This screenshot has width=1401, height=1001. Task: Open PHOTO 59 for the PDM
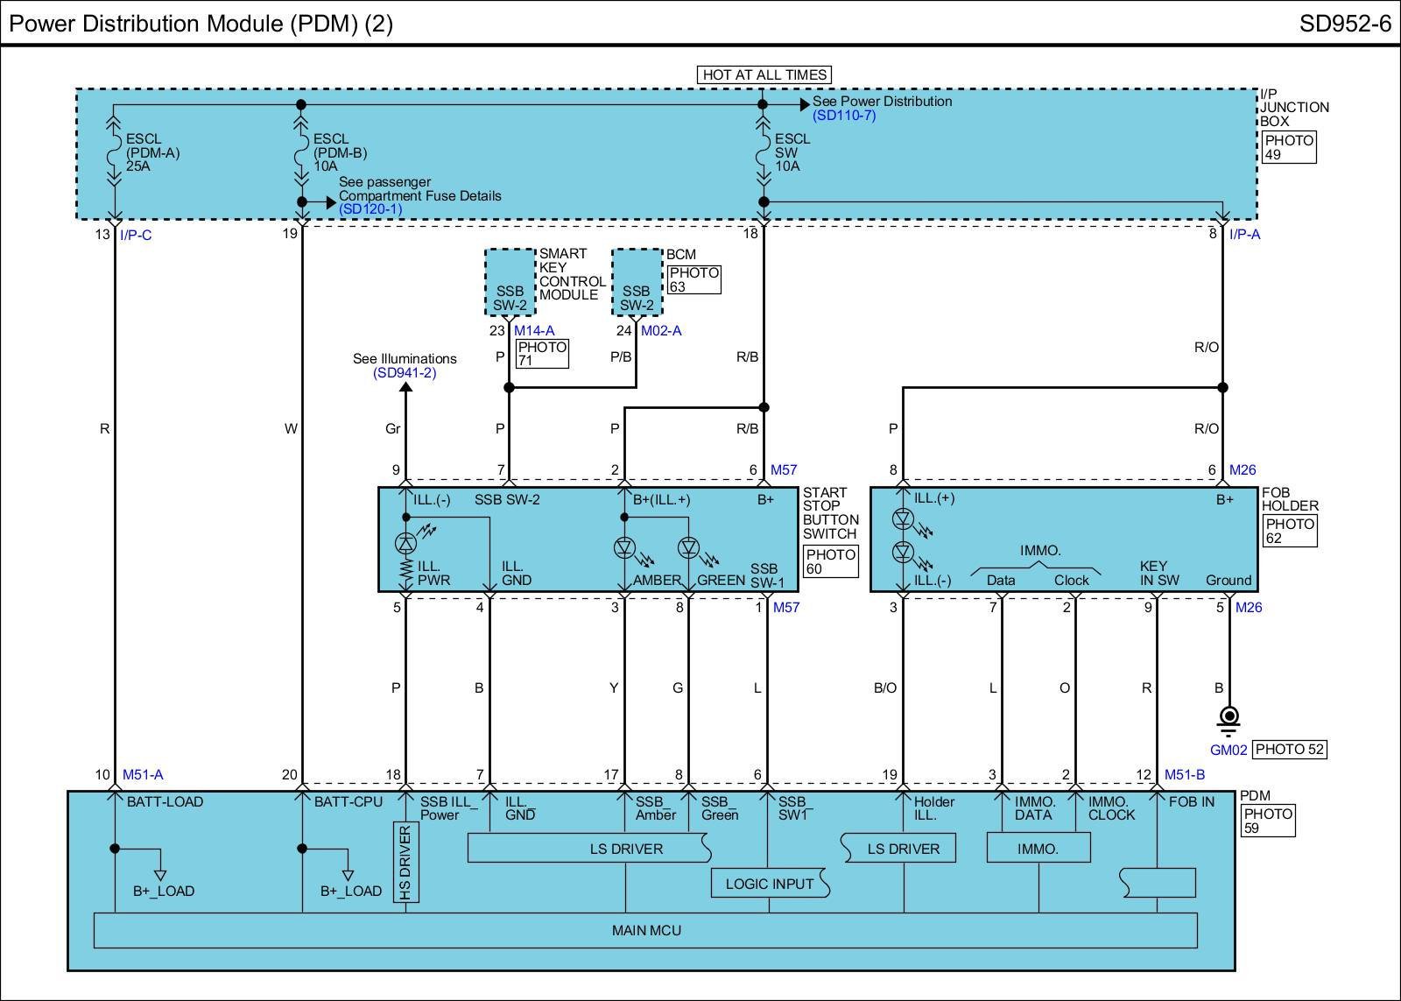(1267, 821)
